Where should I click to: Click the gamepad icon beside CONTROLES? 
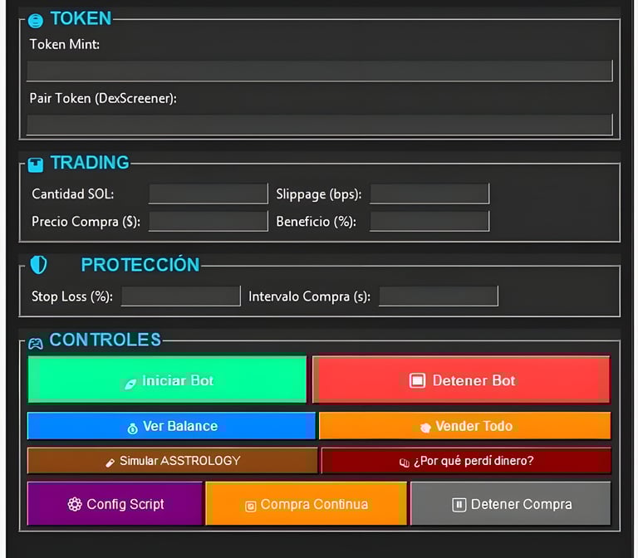[36, 344]
